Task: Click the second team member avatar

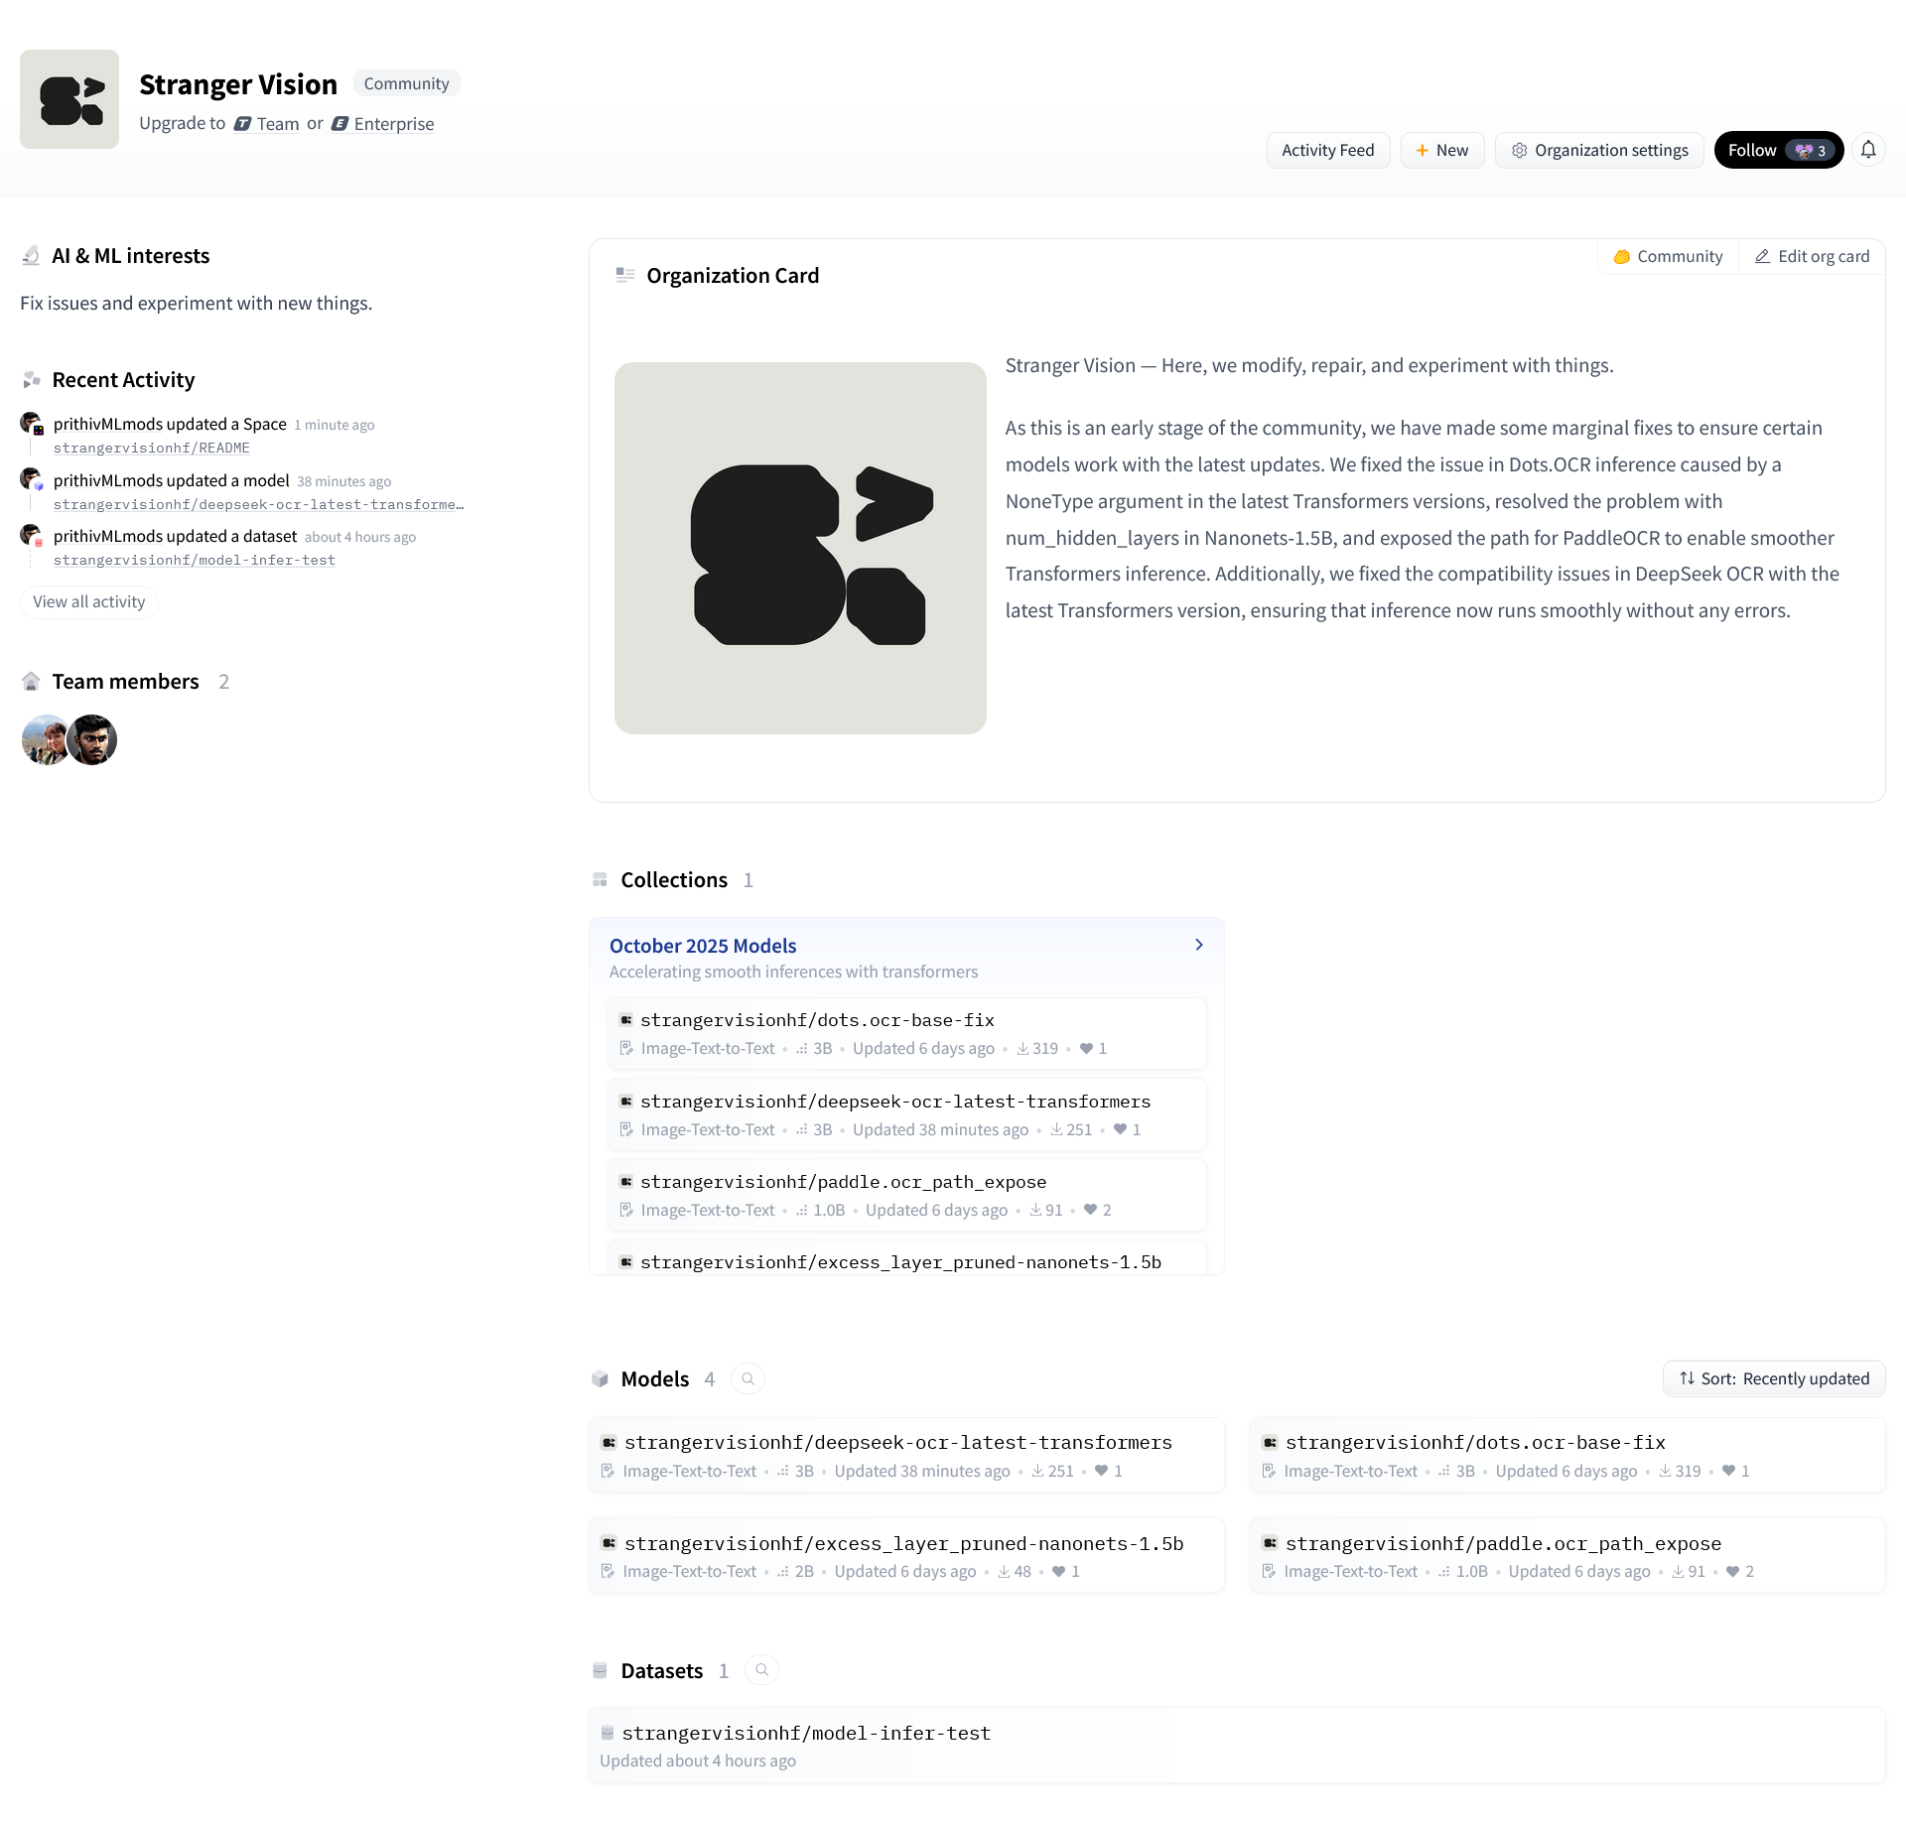Action: 92,739
